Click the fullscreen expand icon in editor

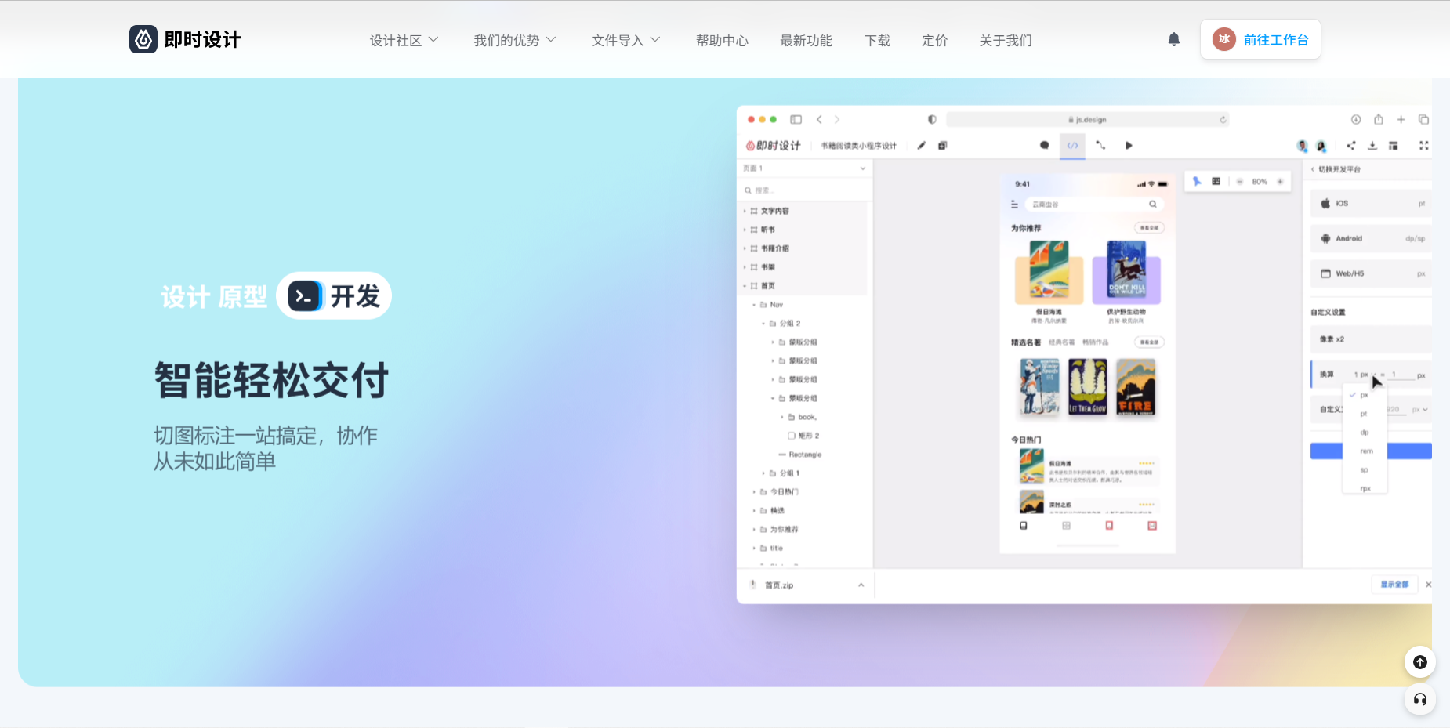pos(1423,145)
